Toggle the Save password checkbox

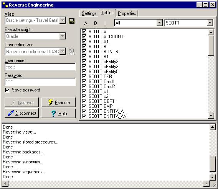7,90
